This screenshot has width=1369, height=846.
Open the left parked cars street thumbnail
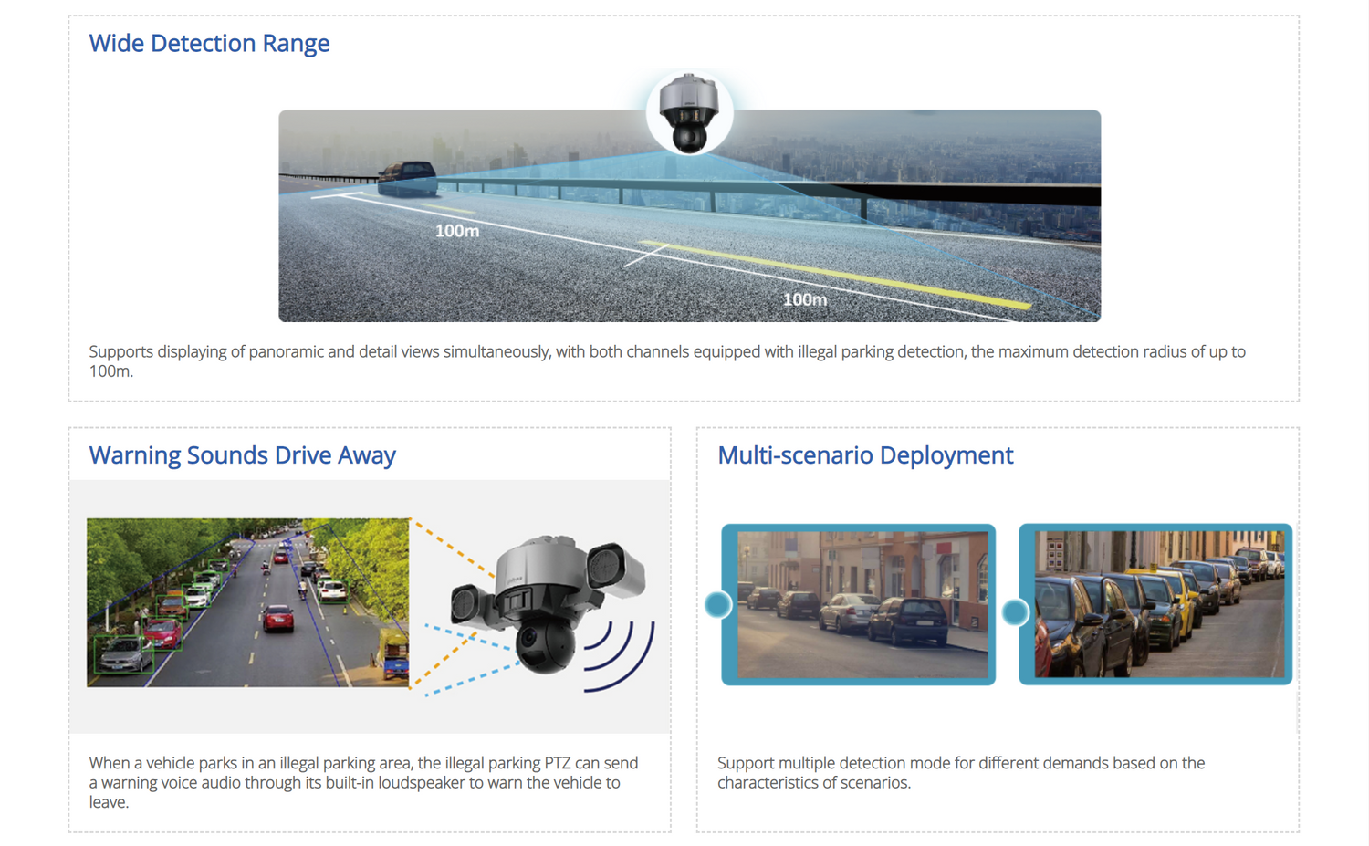pyautogui.click(x=862, y=604)
